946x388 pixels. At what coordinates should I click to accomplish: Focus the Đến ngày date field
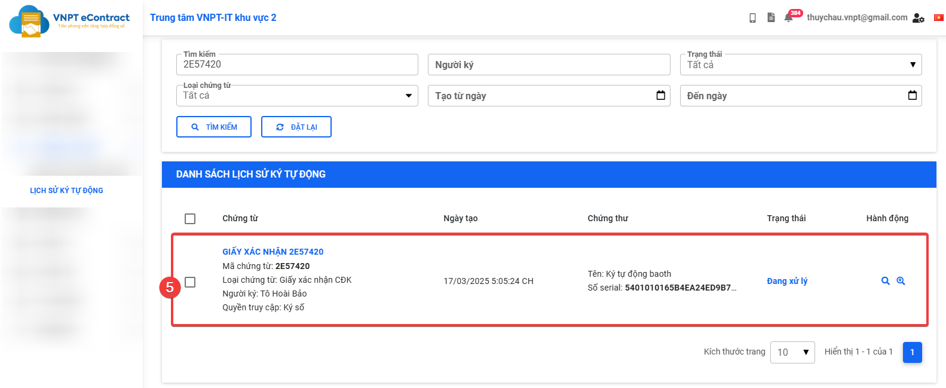(x=801, y=96)
